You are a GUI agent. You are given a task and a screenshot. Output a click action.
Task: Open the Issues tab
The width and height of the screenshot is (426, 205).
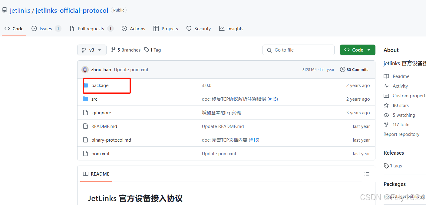coord(46,29)
